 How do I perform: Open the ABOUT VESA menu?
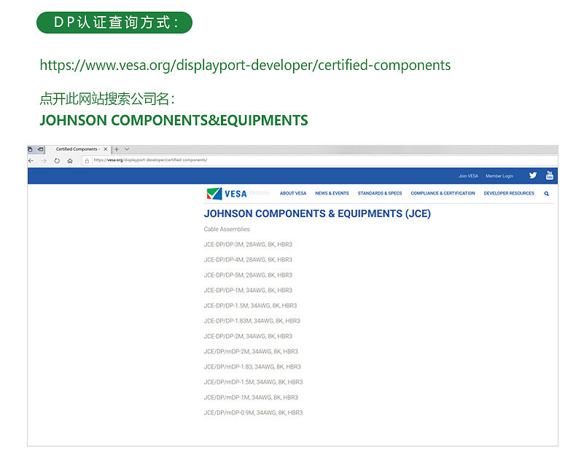tap(293, 194)
